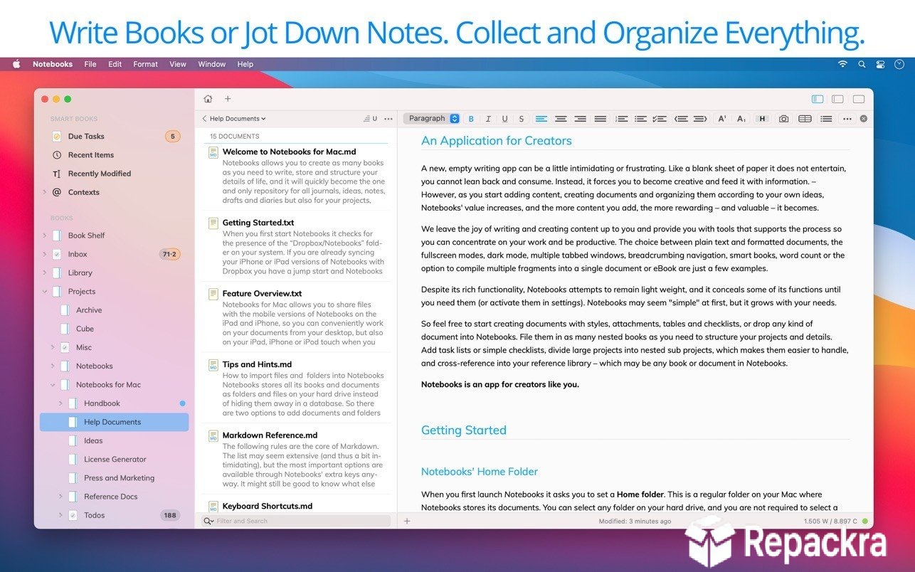915x572 pixels.
Task: Open document list more options ellipsis
Action: 388,119
